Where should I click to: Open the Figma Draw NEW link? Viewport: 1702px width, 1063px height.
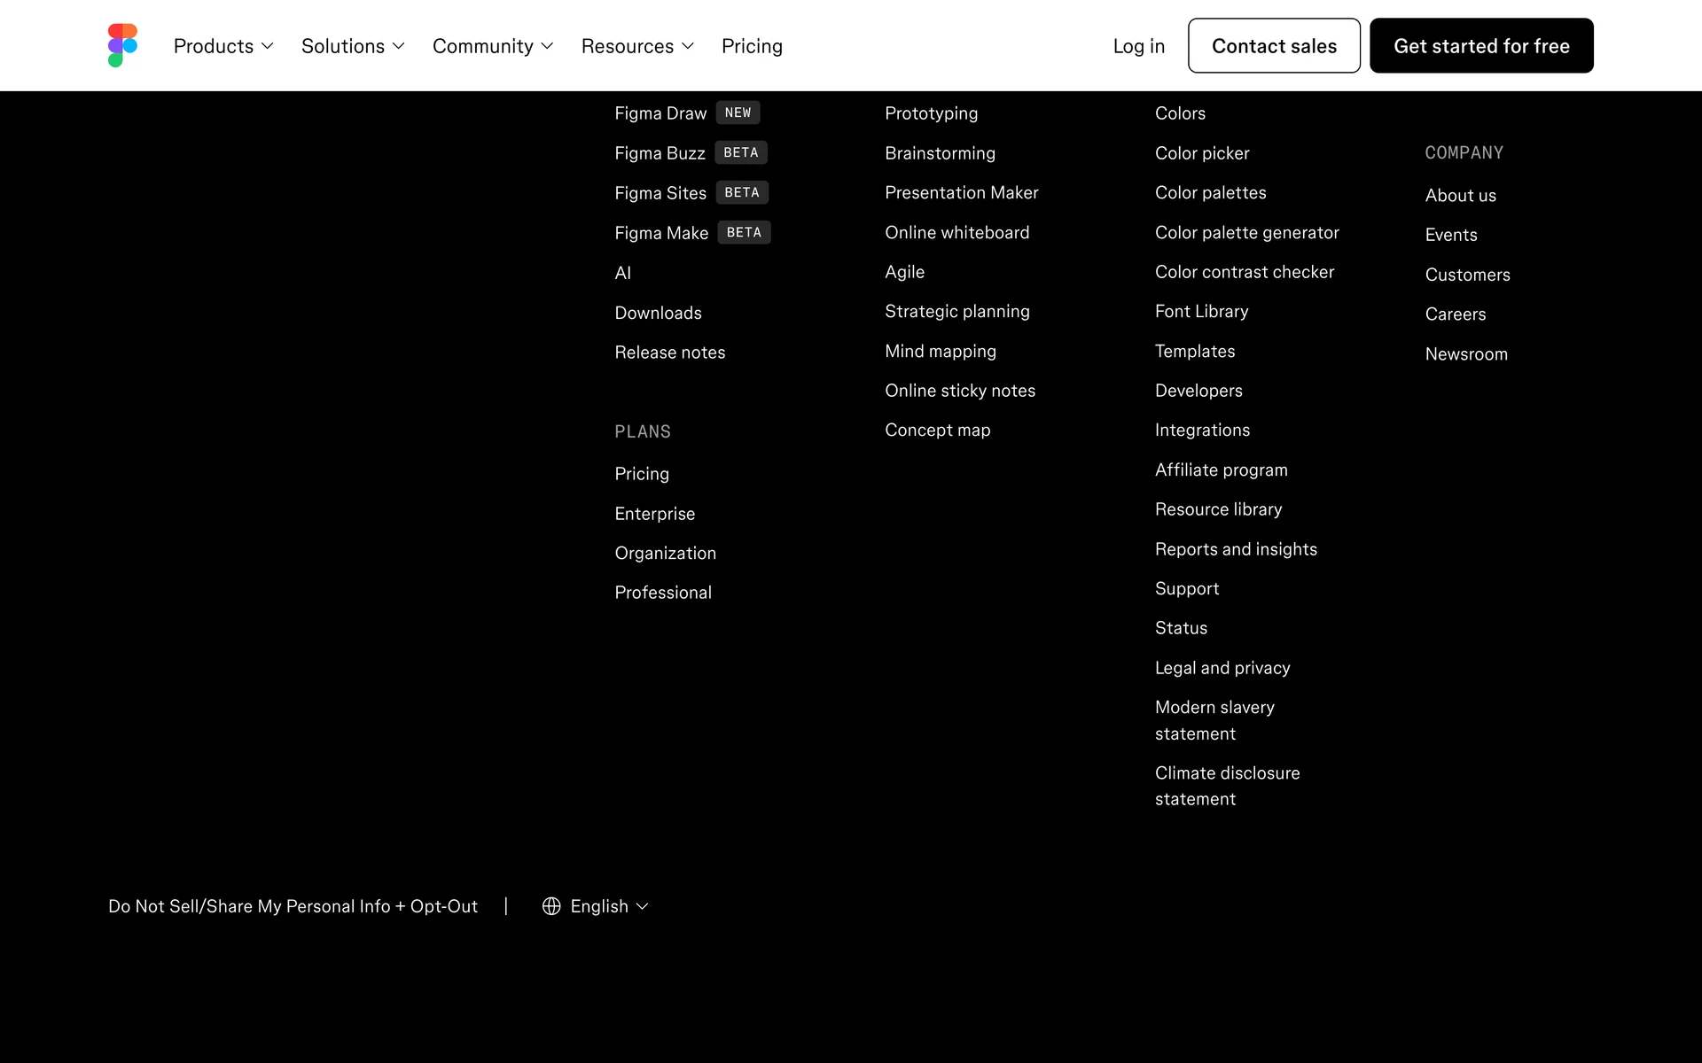(x=661, y=113)
